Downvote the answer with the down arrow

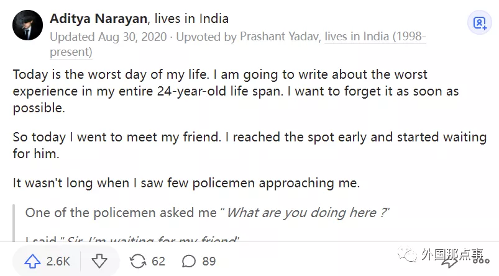click(x=99, y=261)
